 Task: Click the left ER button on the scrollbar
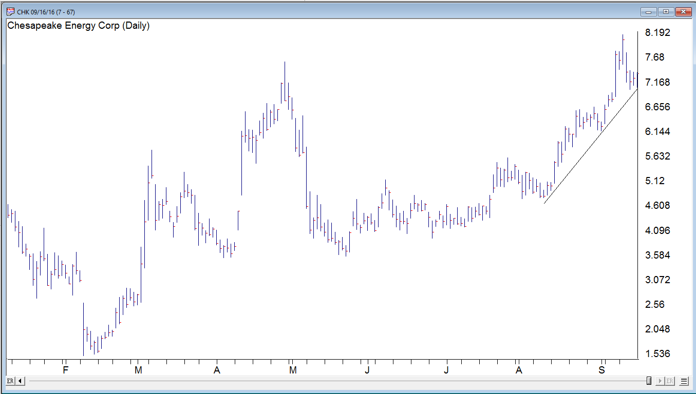point(10,381)
